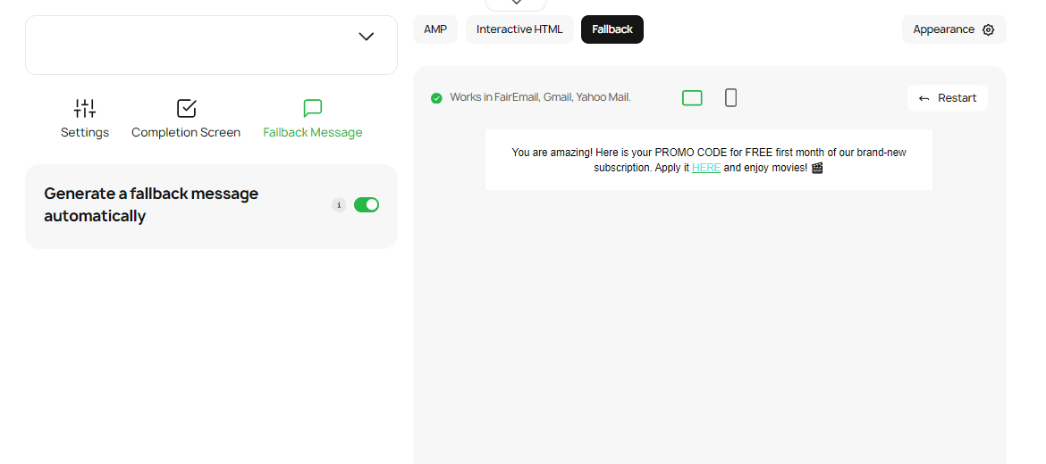Click the Works in FairEmail, Gmail text
The image size is (1046, 464).
click(x=540, y=97)
